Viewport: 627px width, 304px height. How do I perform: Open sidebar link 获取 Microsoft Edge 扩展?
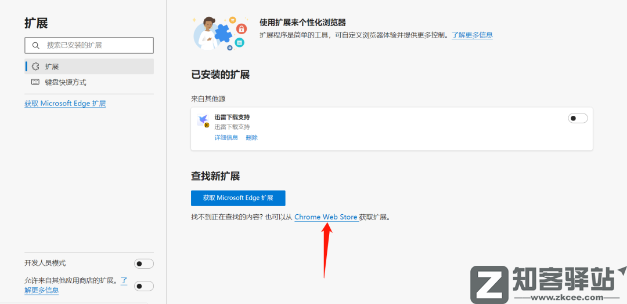point(65,104)
